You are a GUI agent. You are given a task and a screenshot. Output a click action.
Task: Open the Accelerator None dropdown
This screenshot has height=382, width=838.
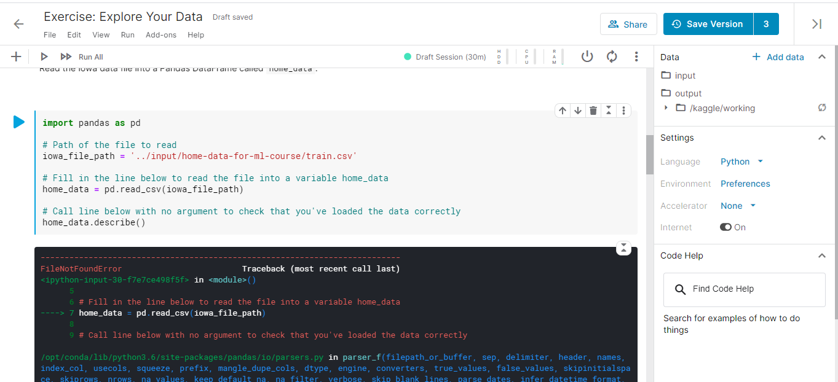click(x=738, y=206)
